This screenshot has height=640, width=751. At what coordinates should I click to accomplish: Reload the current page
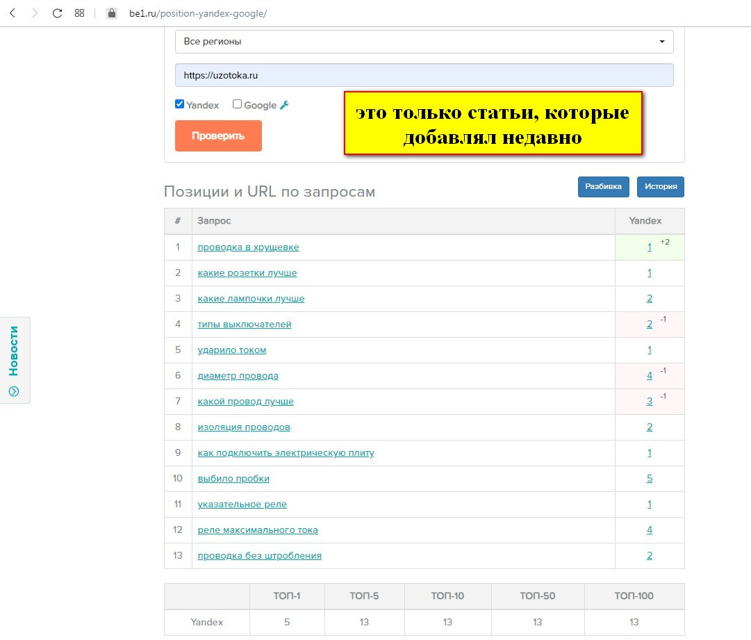coord(57,13)
